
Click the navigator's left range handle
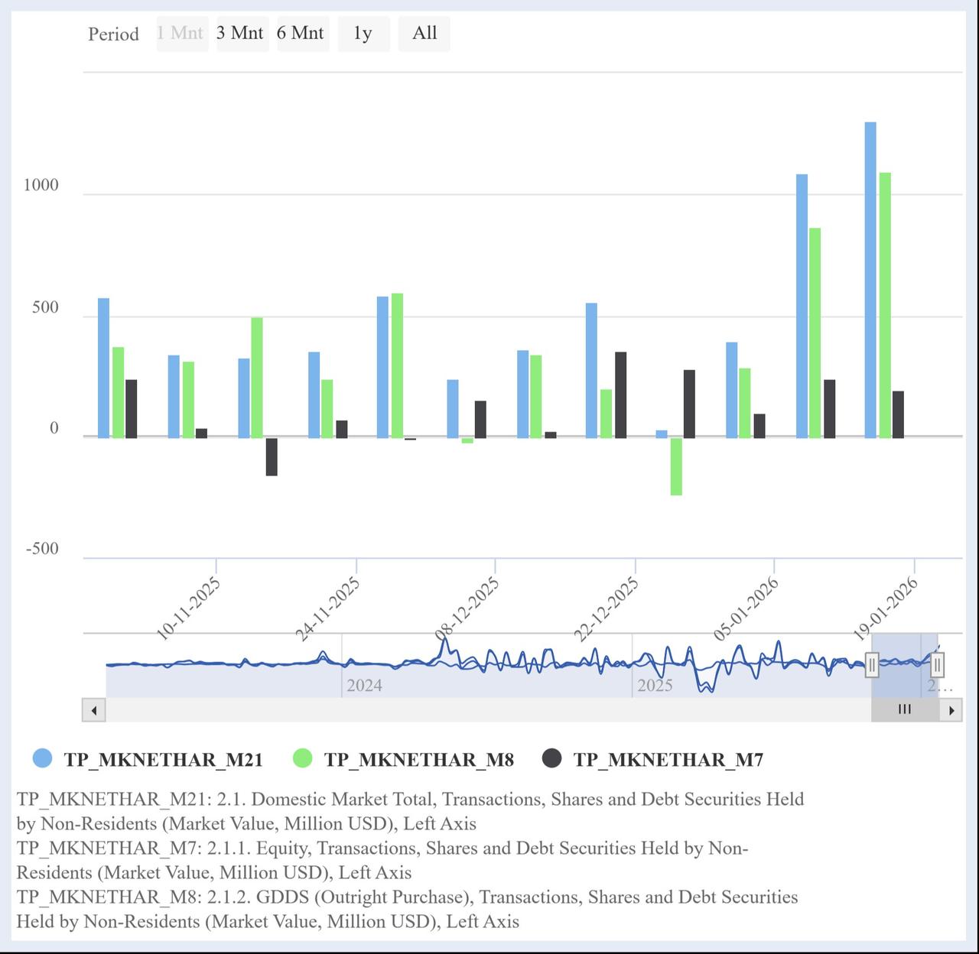[872, 665]
